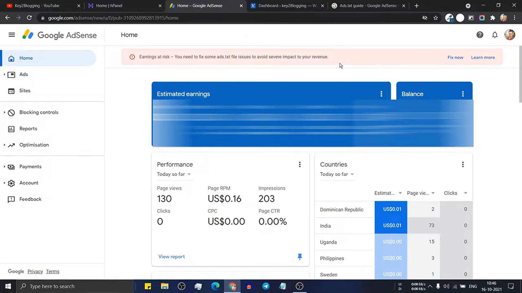Viewport: 522px width, 293px height.
Task: Expand Blocking controls section
Action: coord(4,112)
